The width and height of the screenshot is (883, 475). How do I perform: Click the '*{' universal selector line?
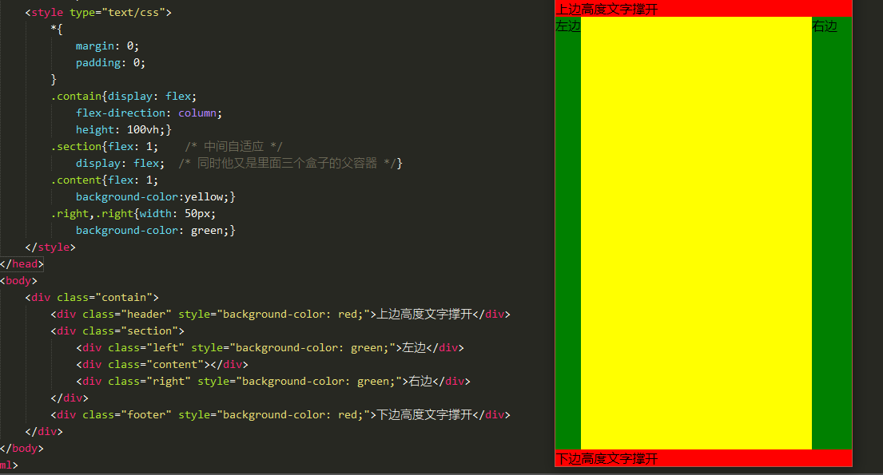(56, 30)
